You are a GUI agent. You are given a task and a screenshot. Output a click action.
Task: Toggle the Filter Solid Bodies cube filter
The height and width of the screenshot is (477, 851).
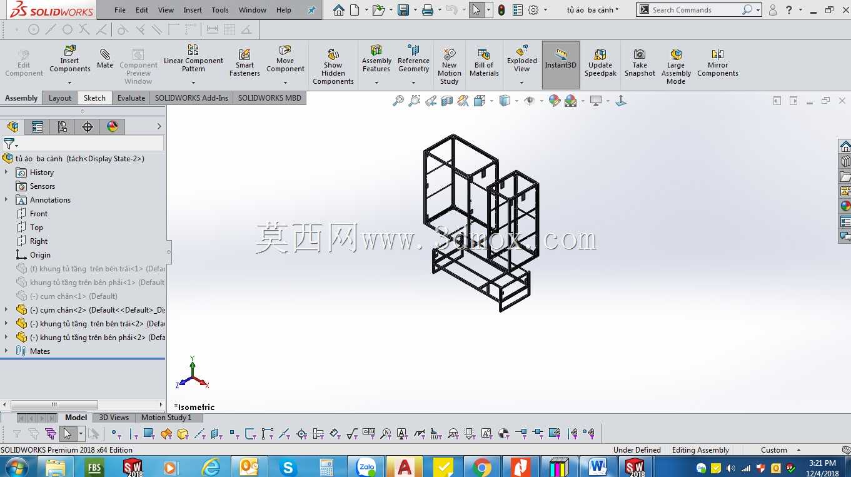coord(183,433)
